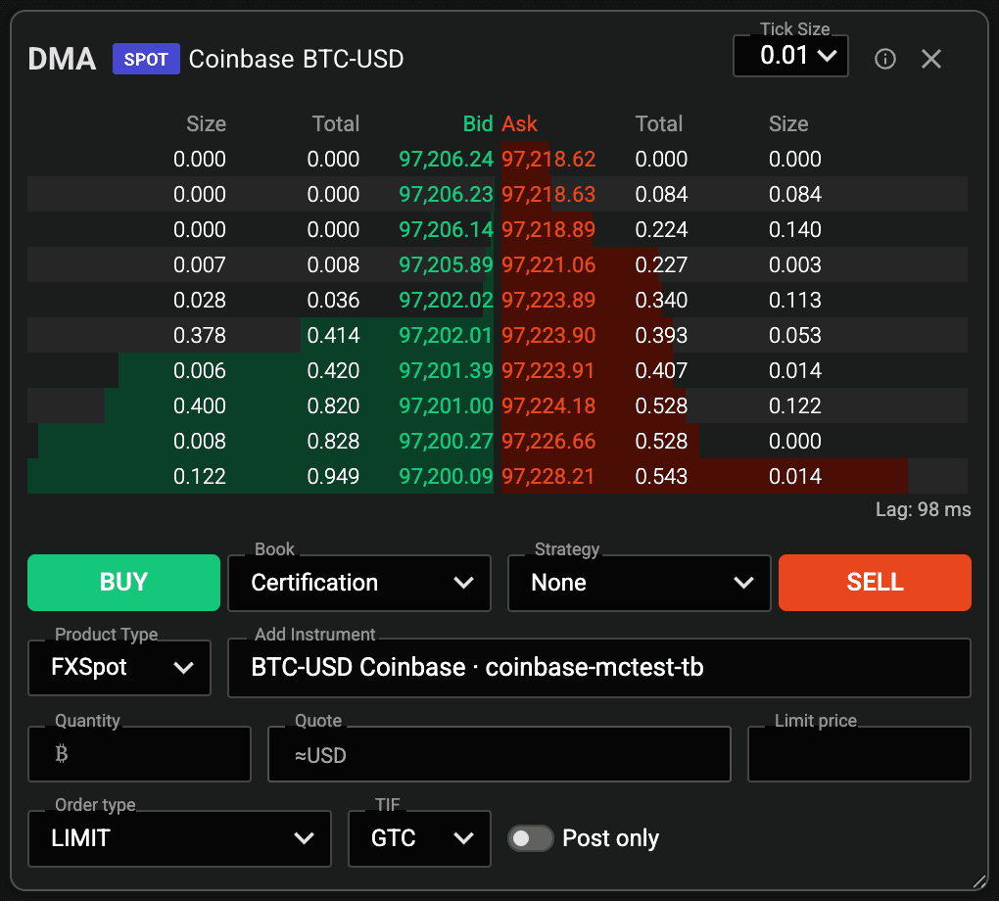
Task: Select bid price 97,200.09
Action: 446,477
